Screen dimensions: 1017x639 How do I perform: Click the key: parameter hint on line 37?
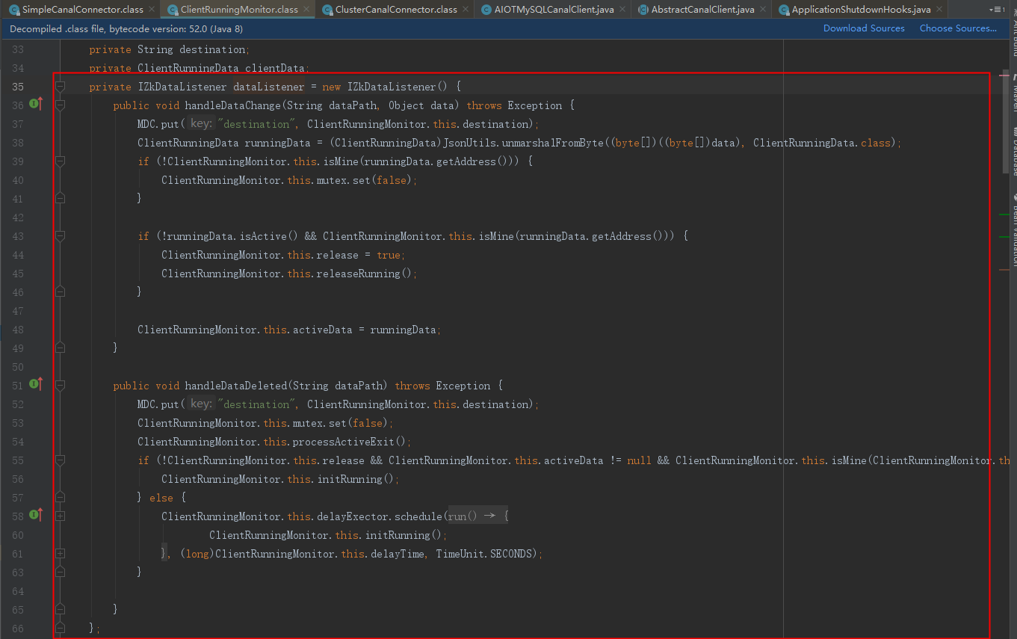click(200, 124)
